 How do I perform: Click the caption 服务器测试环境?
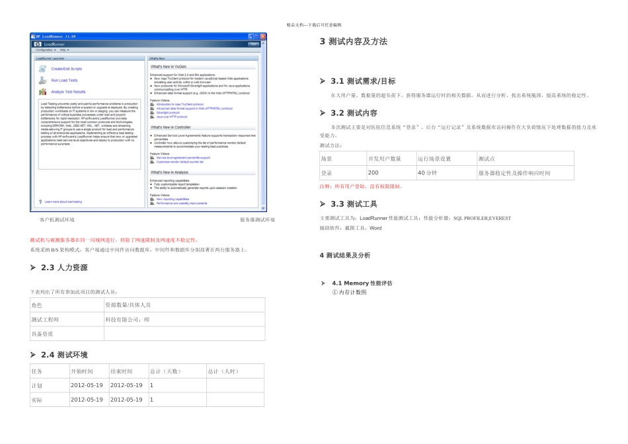coord(258,220)
